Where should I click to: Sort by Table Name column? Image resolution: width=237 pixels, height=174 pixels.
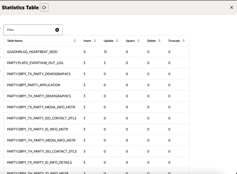[75, 41]
